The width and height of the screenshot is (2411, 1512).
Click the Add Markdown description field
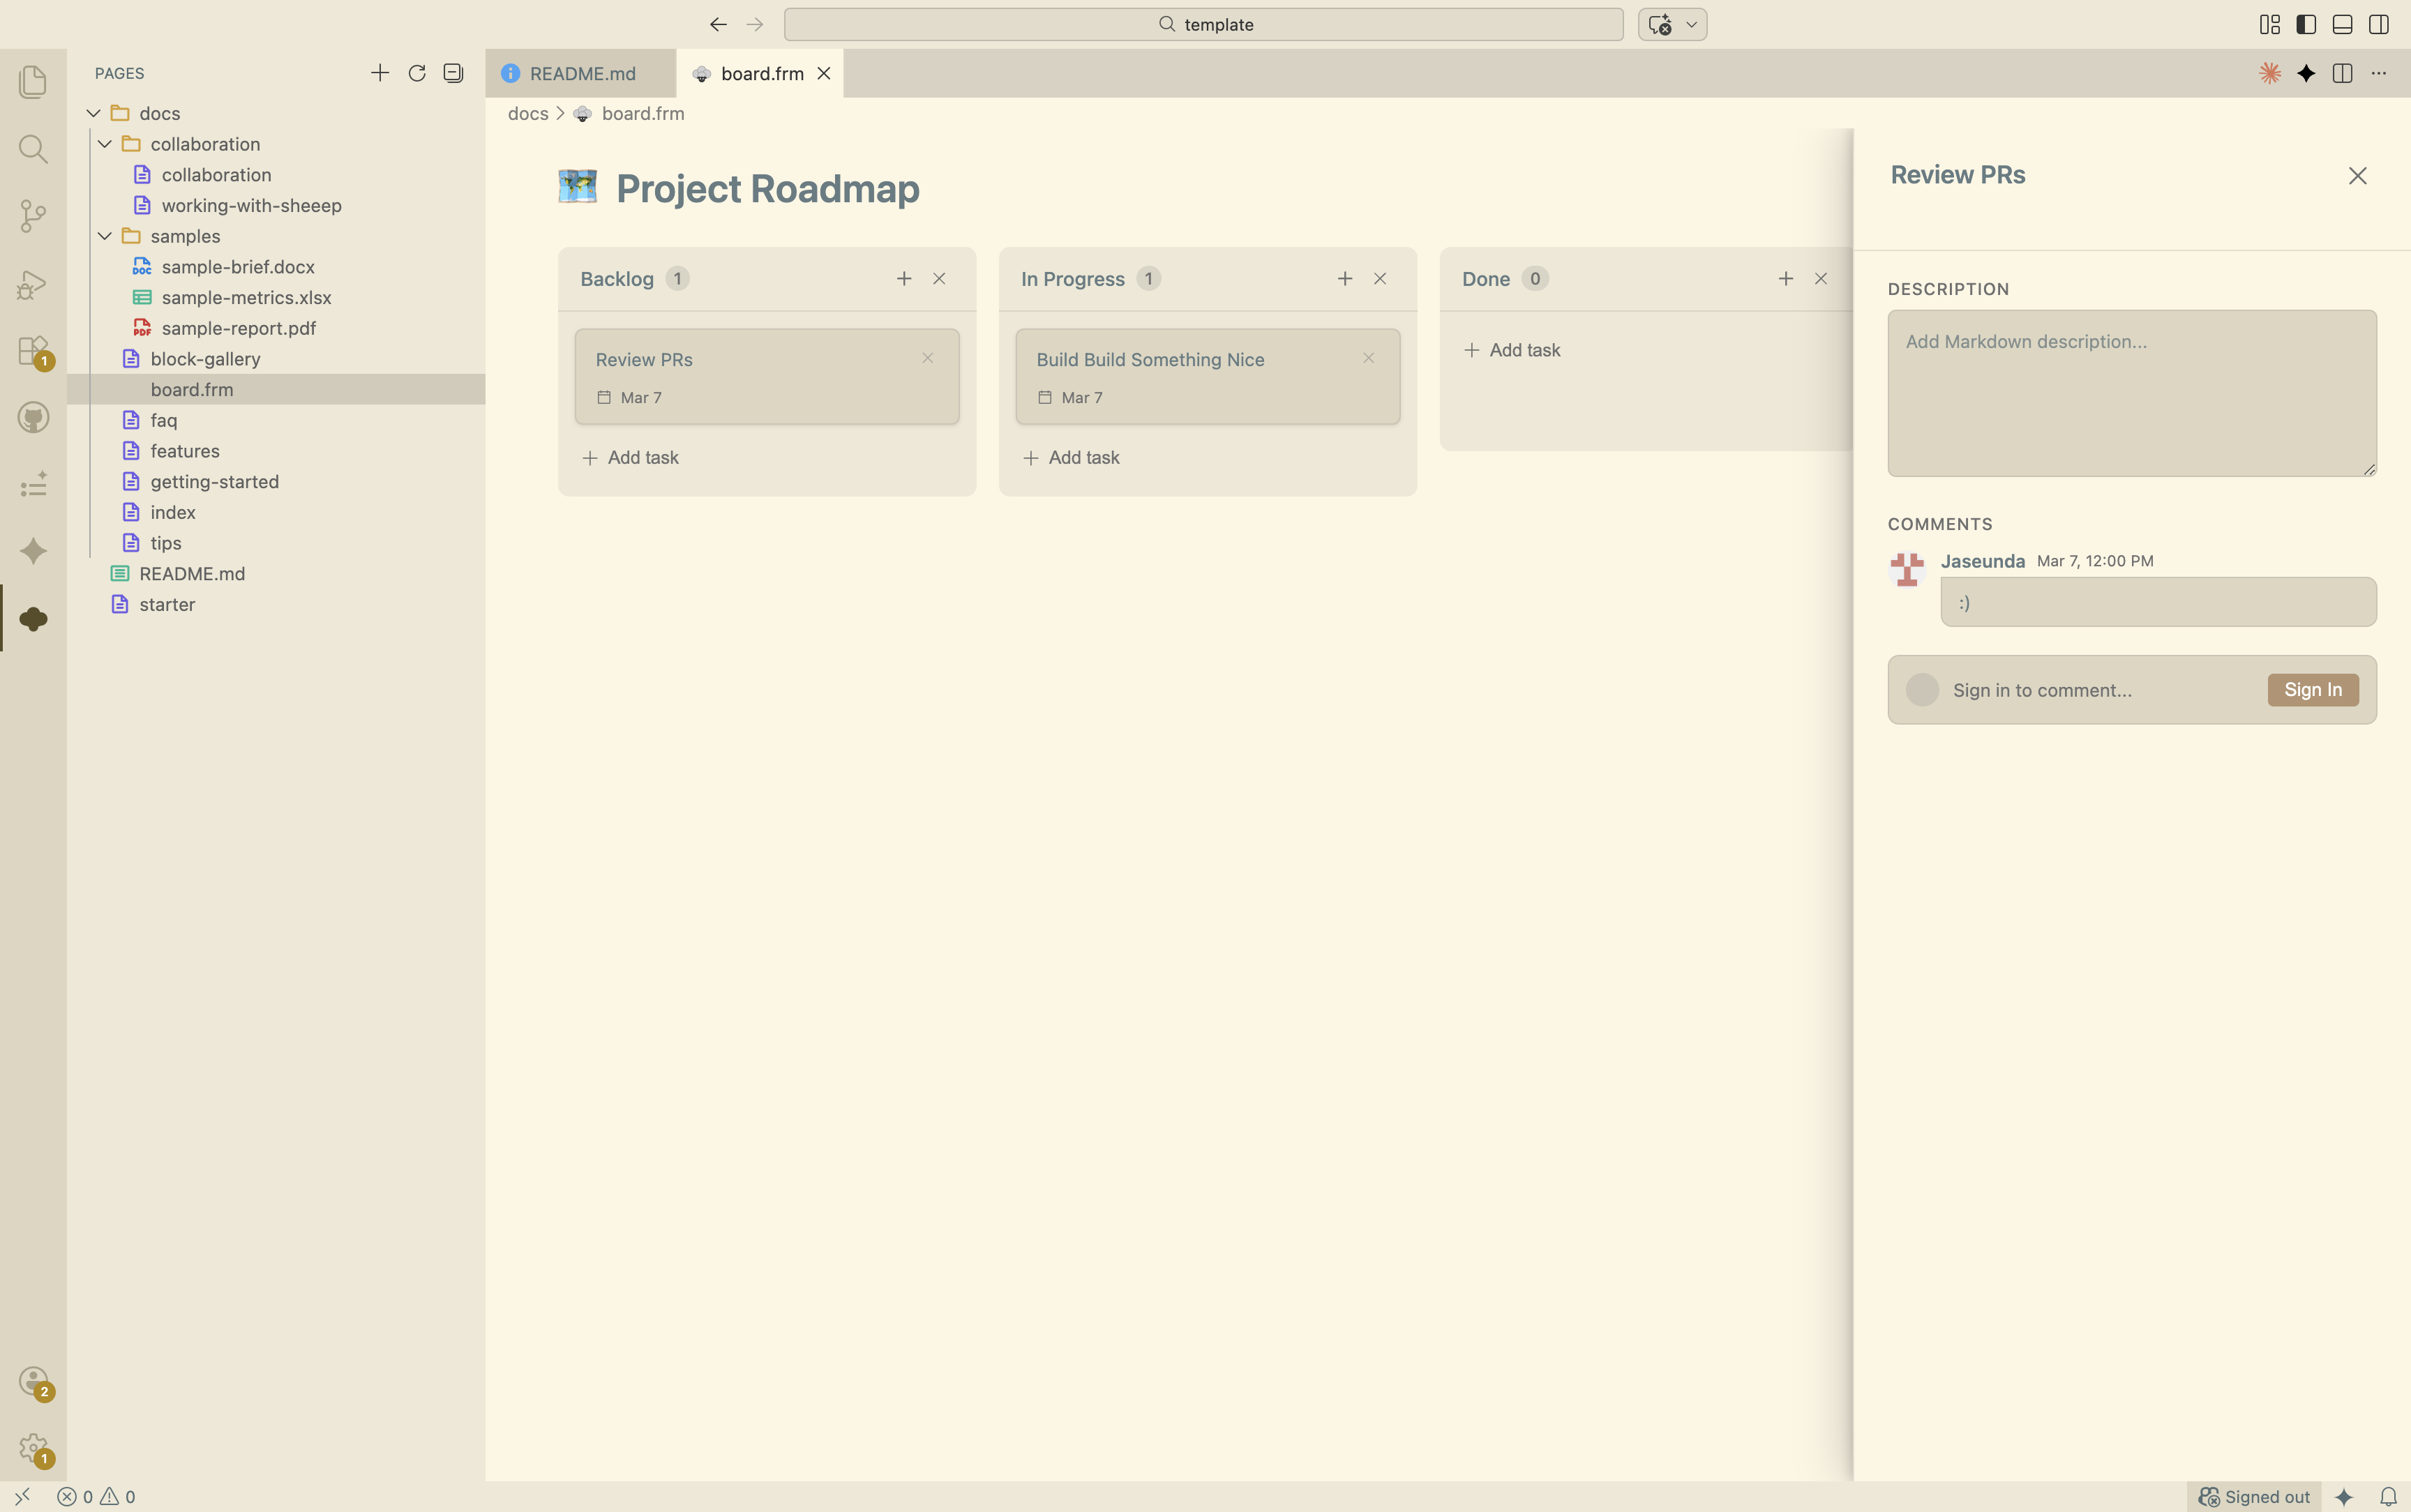(x=2131, y=393)
